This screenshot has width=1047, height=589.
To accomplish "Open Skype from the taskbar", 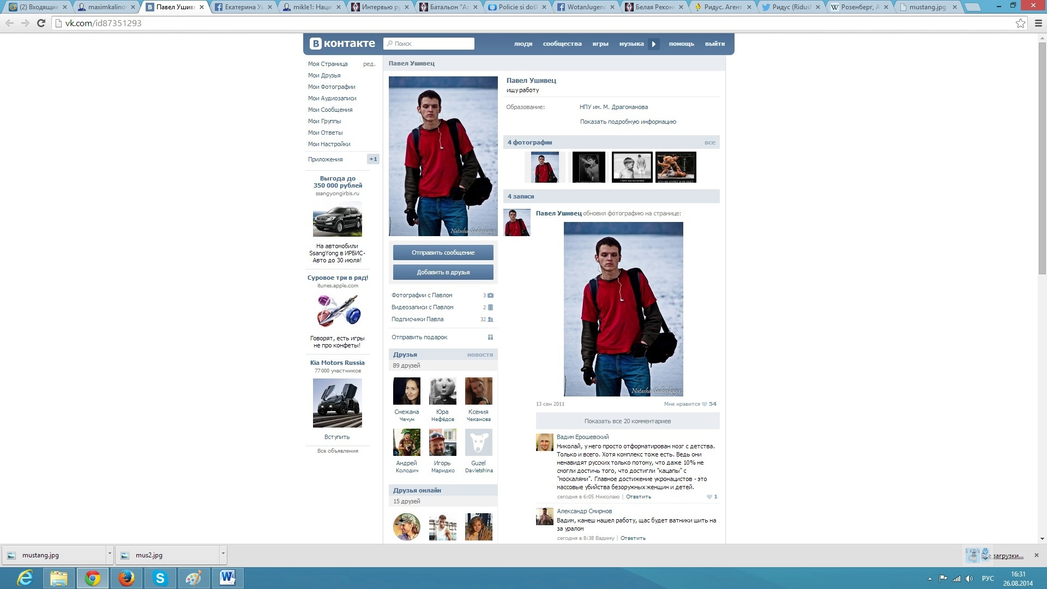I will [160, 578].
